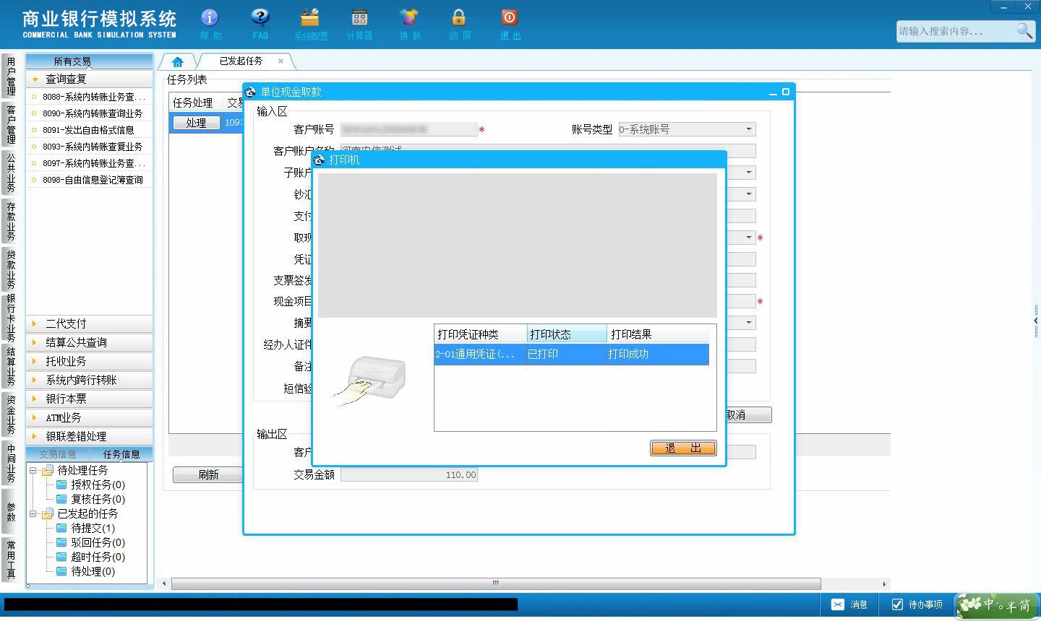Viewport: 1041px width, 621px height.
Task: Open 8091-发出自由格式信息
Action: coord(87,130)
